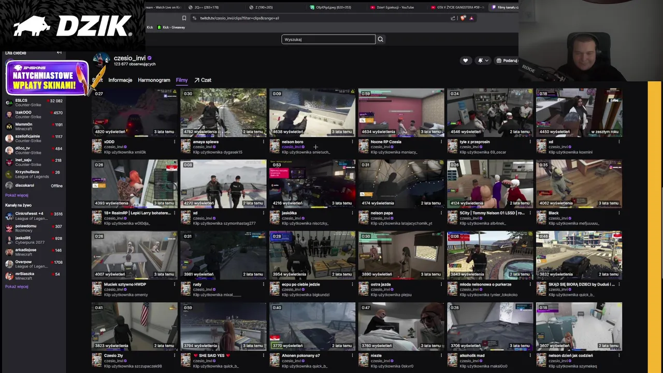The image size is (663, 373).
Task: Click the search magnifier button
Action: 380,39
